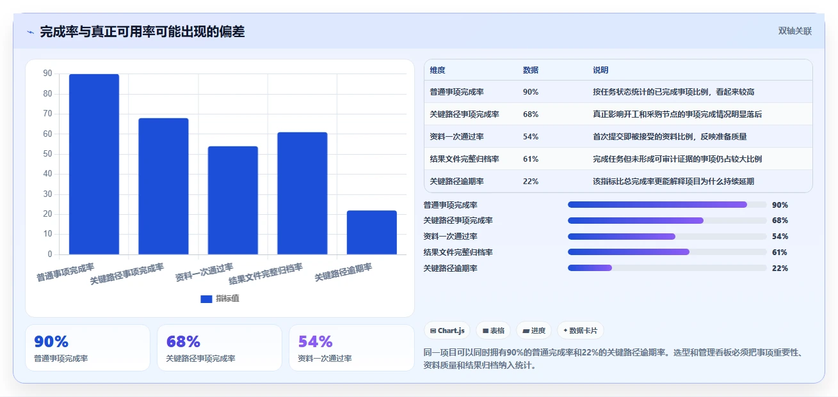This screenshot has height=397, width=838.
Task: Click the 90% value beside progress list
Action: click(780, 205)
